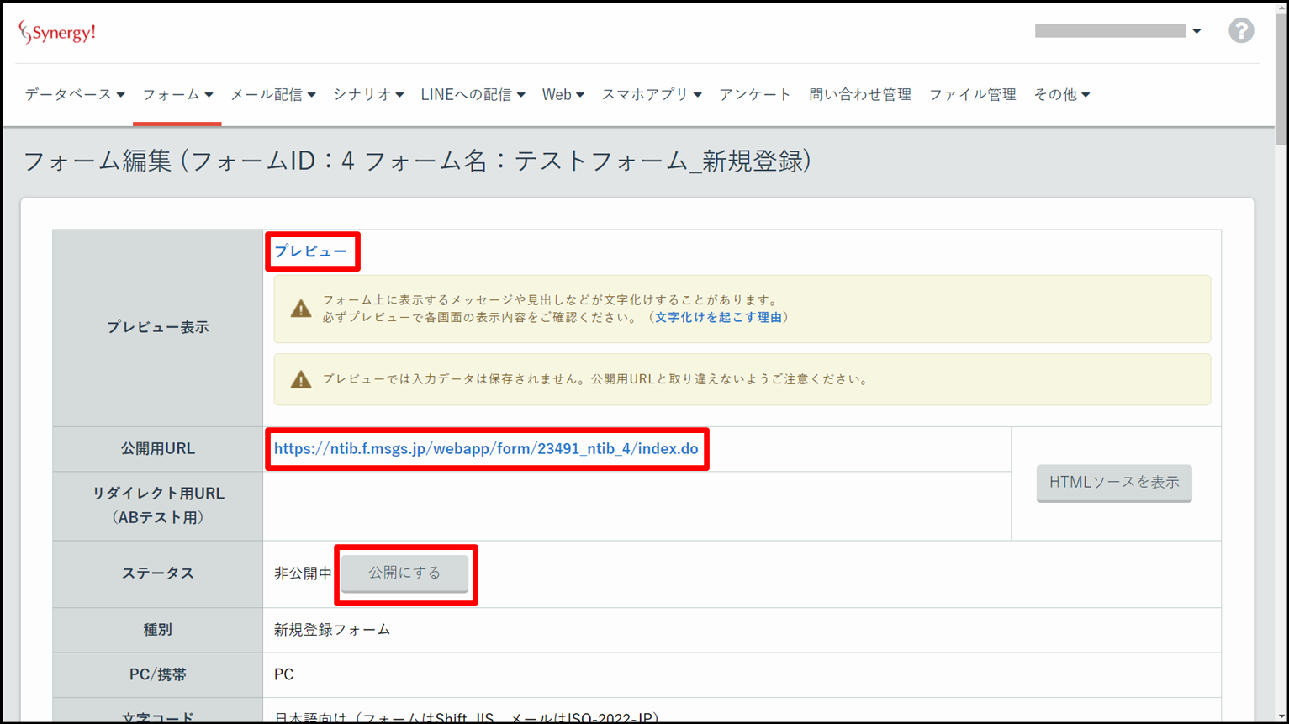Go to the アンケート page

click(x=755, y=95)
